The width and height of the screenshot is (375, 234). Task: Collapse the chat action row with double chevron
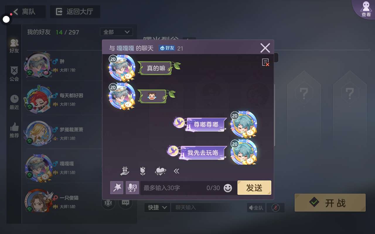(x=176, y=171)
